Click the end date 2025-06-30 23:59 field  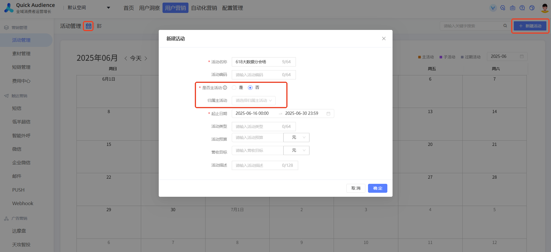(302, 114)
